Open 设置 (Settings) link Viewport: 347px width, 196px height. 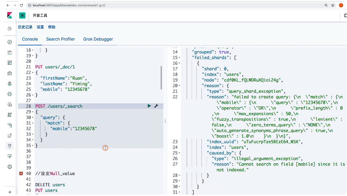(40, 27)
